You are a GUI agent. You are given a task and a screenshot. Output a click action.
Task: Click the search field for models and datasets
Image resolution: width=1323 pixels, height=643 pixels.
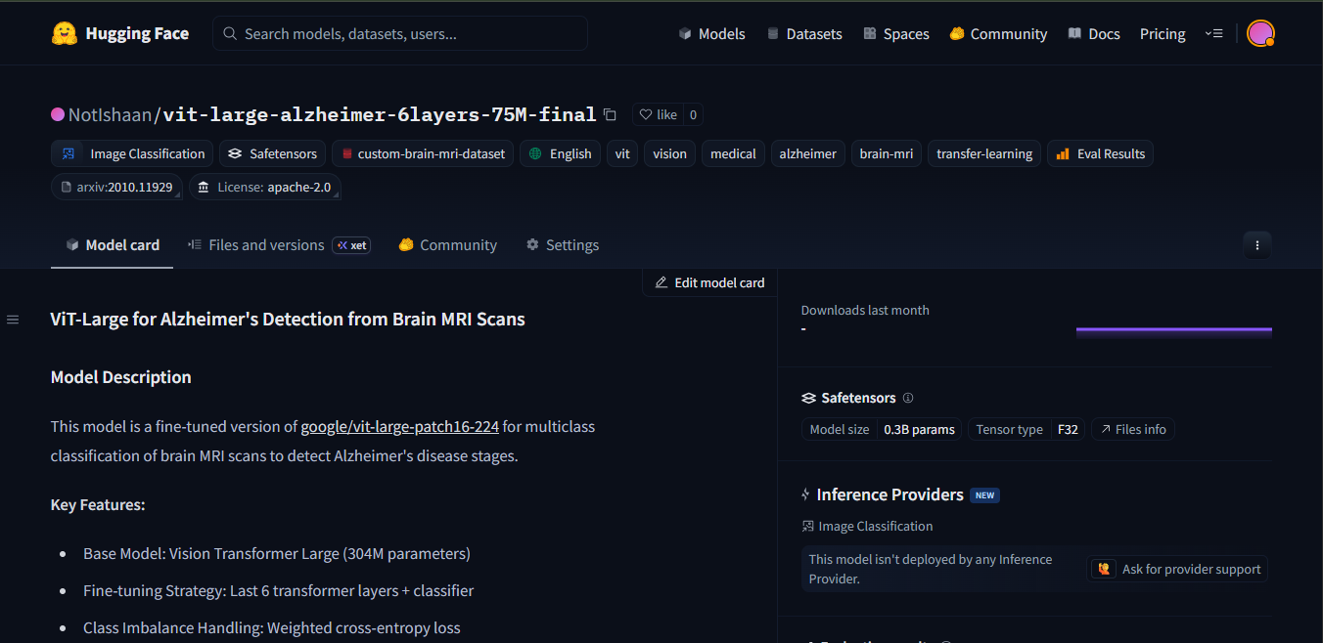click(x=400, y=33)
